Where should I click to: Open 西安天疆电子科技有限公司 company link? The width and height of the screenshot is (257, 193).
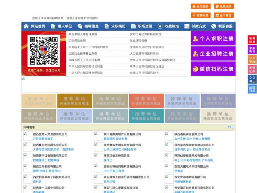pyautogui.click(x=191, y=166)
